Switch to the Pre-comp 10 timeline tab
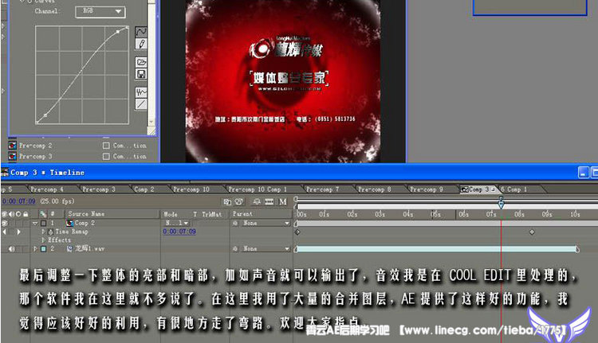Screen dimensions: 598x343 191,189
